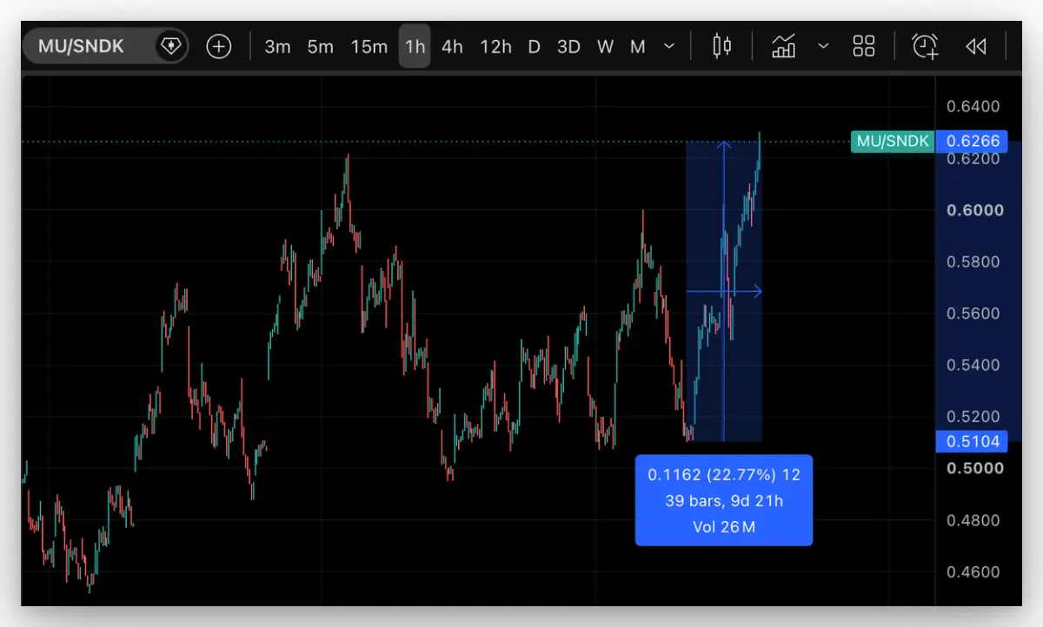This screenshot has width=1043, height=627.
Task: Click the 0.5800 price axis label
Action: coord(973,261)
